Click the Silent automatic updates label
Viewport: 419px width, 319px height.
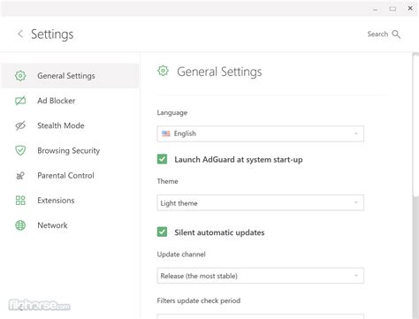pyautogui.click(x=219, y=232)
